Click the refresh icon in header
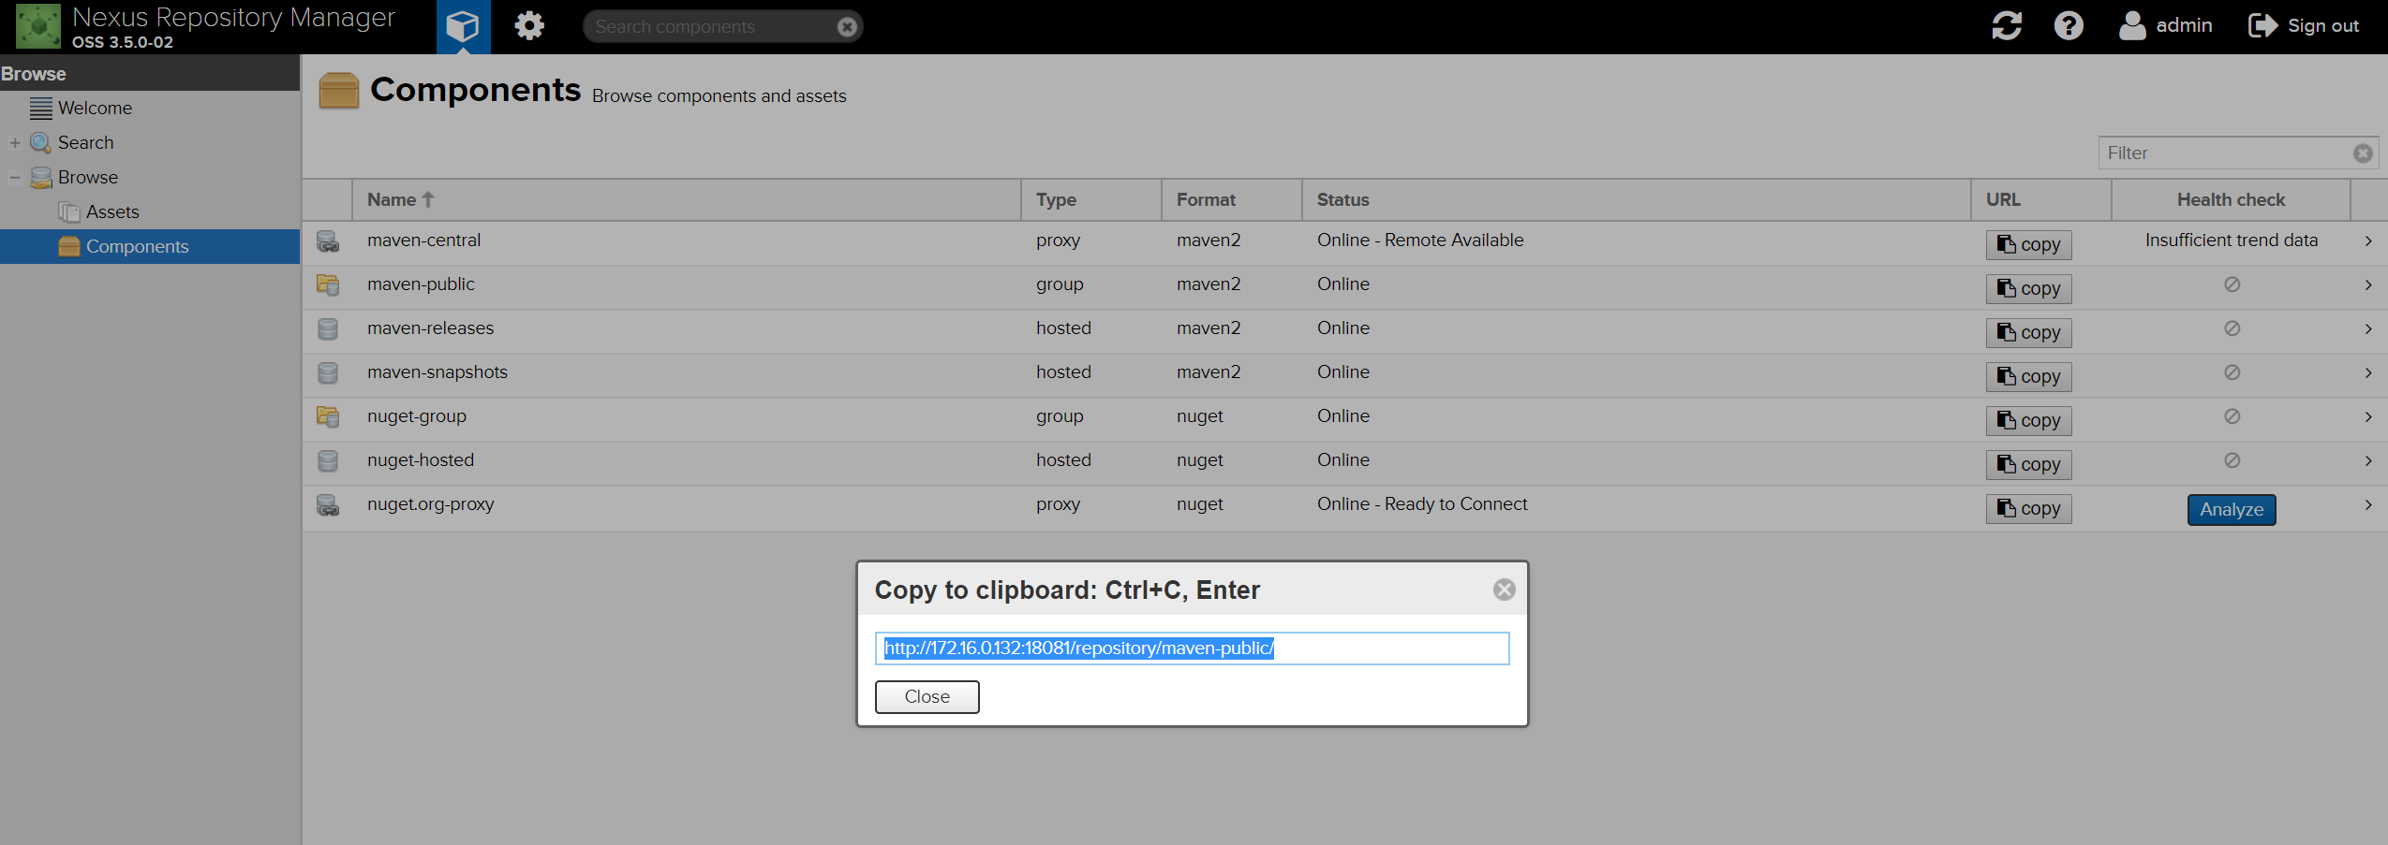 click(x=2006, y=25)
